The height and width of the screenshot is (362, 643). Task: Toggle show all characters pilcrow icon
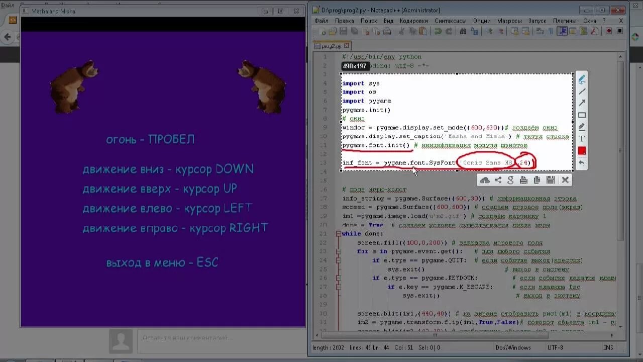(x=551, y=31)
